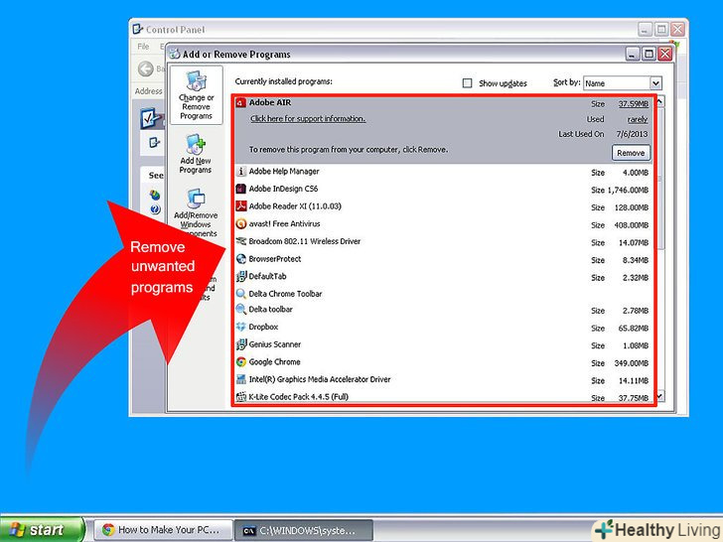Click the avast! Free Antivirus icon
The image size is (723, 542).
(x=240, y=224)
